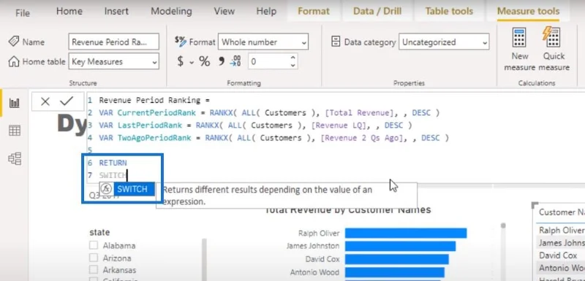Switch to the Insert tab

click(x=116, y=11)
